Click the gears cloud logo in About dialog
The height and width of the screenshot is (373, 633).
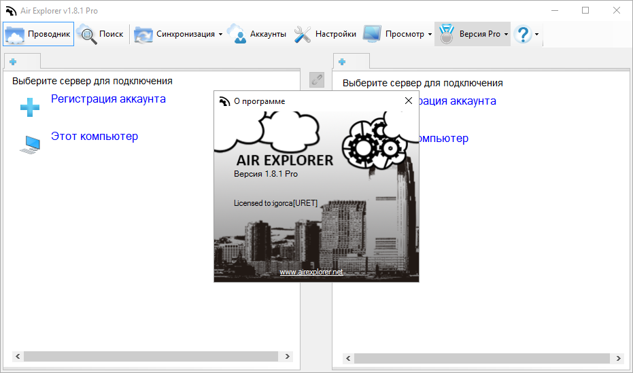click(374, 143)
